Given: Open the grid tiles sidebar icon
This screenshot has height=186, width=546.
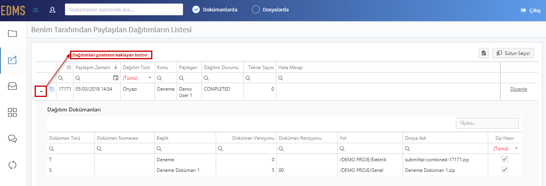Looking at the screenshot, I should pos(13,113).
